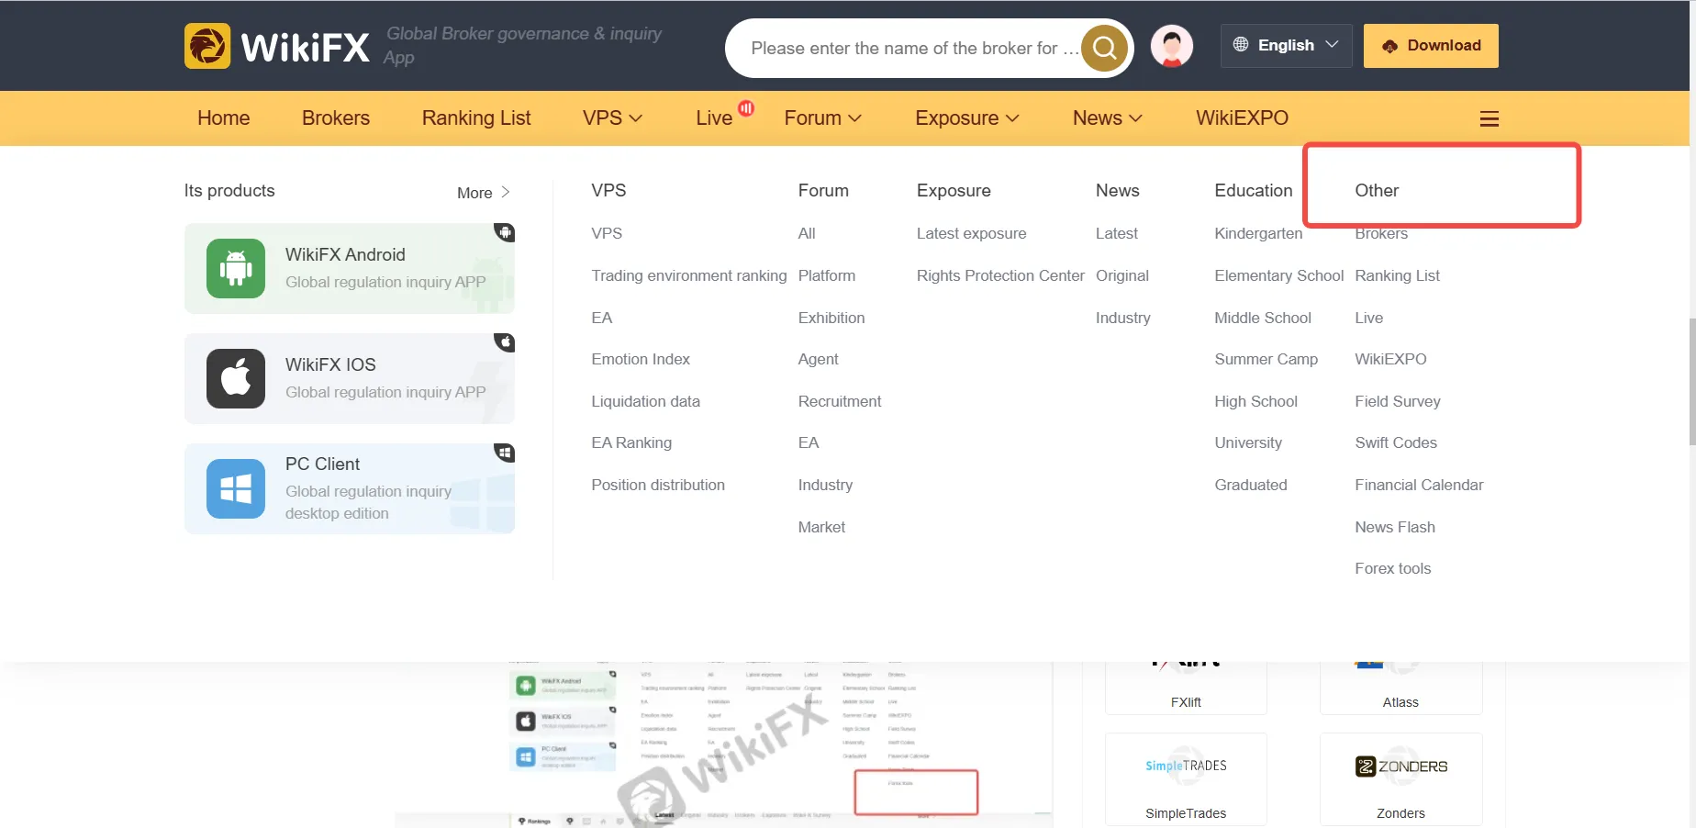This screenshot has height=828, width=1696.
Task: Open the WikiEXPO nav item
Action: point(1242,117)
